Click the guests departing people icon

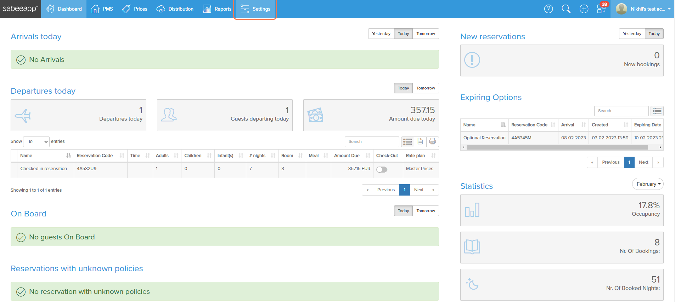(x=169, y=115)
